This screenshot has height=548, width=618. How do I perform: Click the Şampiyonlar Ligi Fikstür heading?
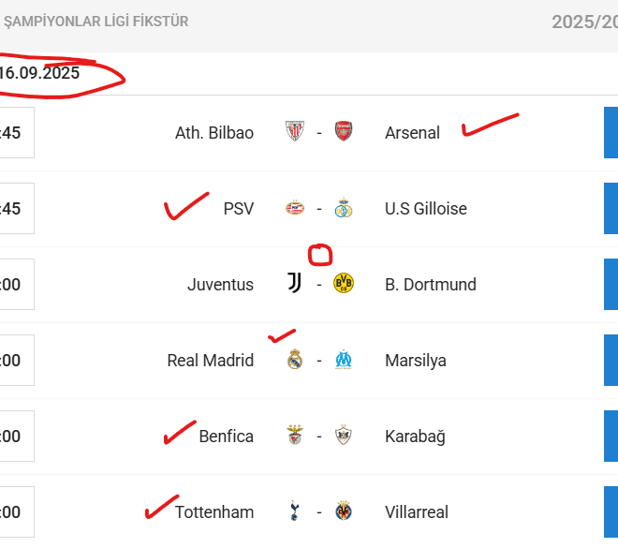click(96, 21)
